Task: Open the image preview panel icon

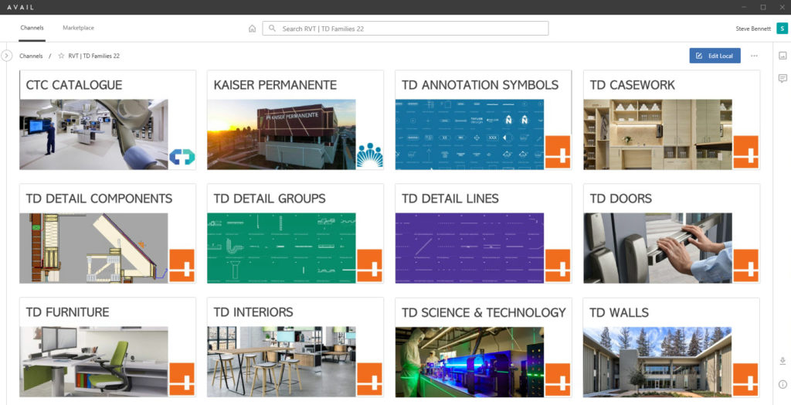Action: 783,56
